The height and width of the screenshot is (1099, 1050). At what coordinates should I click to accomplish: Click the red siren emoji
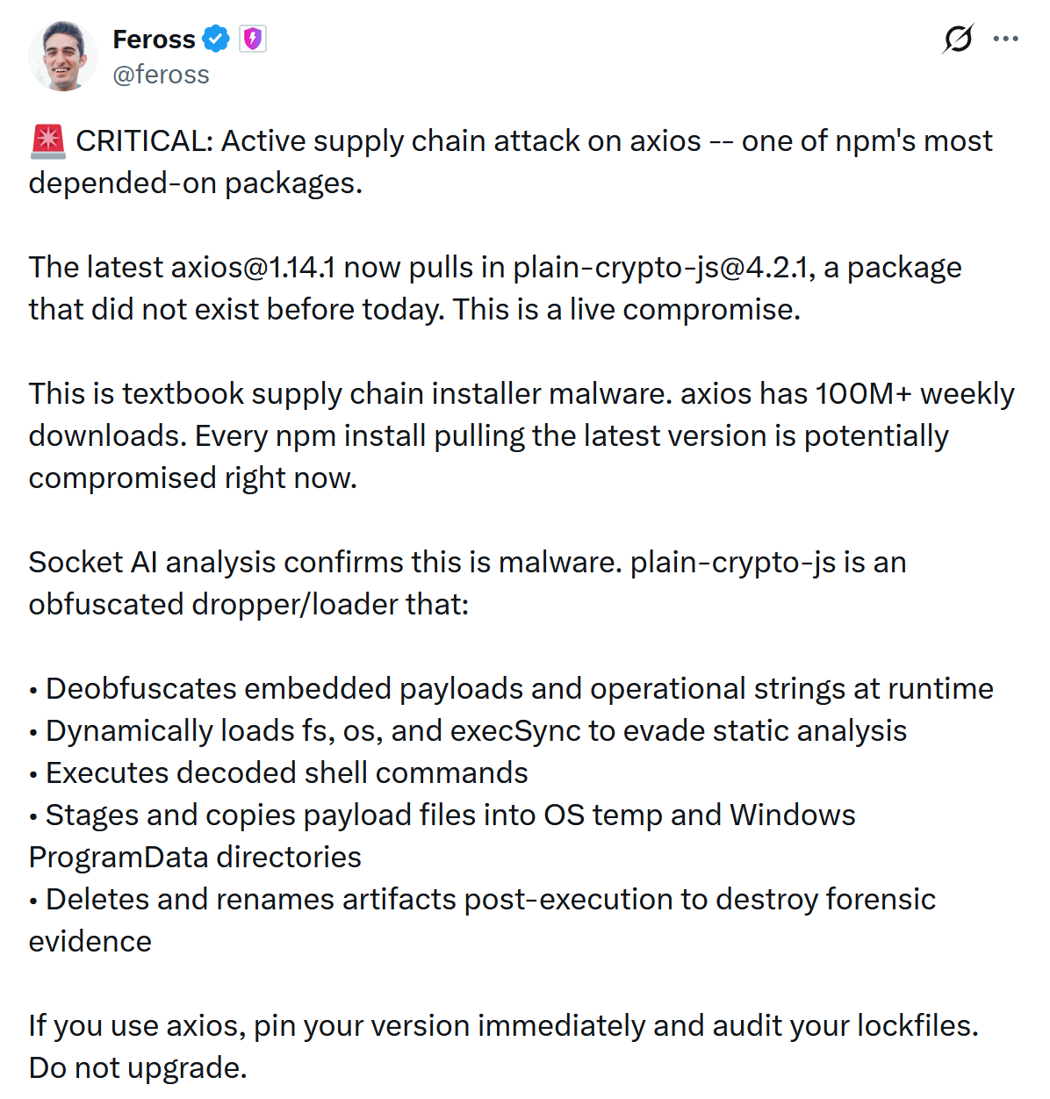point(47,141)
